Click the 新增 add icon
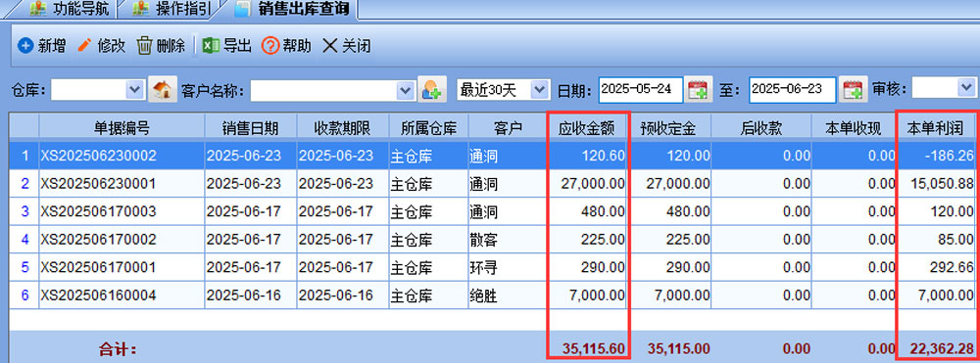Screen dimensions: 980x363 click(25, 46)
